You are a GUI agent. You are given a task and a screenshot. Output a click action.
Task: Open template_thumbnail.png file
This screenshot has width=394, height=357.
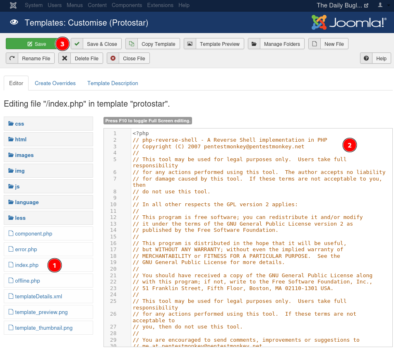tap(44, 328)
